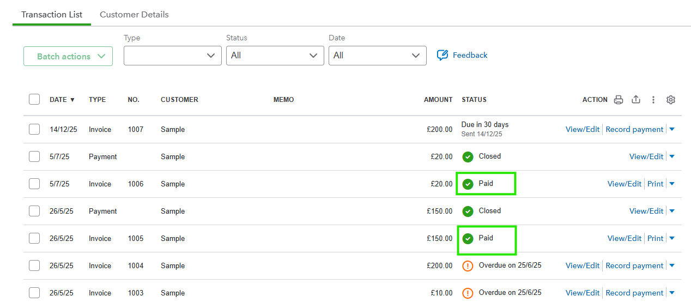Switch to the Customer Details tab
691x302 pixels.
click(x=134, y=15)
